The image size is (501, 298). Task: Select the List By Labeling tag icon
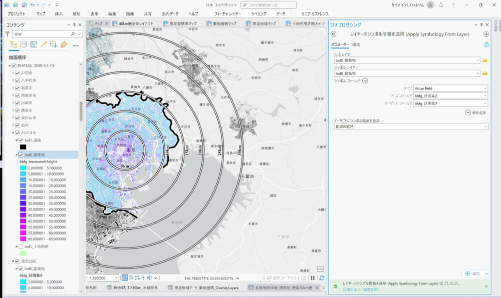click(64, 44)
